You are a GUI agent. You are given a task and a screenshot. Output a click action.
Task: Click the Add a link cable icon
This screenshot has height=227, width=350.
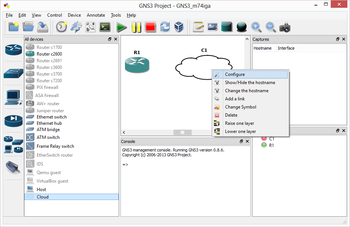13,167
